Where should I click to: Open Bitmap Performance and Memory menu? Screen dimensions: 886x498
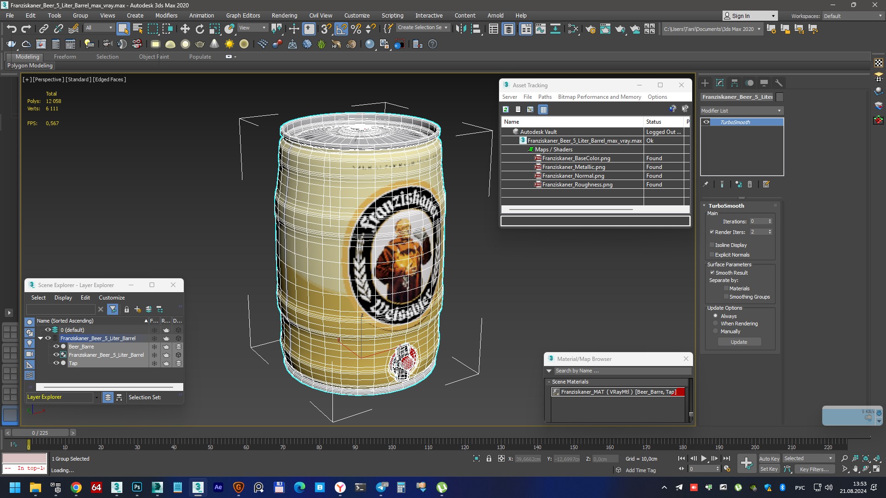point(599,97)
